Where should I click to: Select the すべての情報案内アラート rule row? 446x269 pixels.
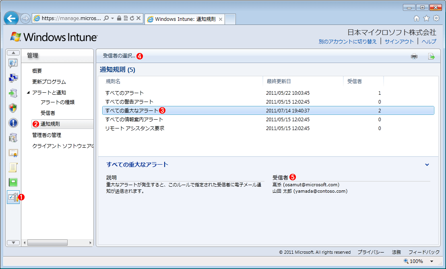point(268,120)
